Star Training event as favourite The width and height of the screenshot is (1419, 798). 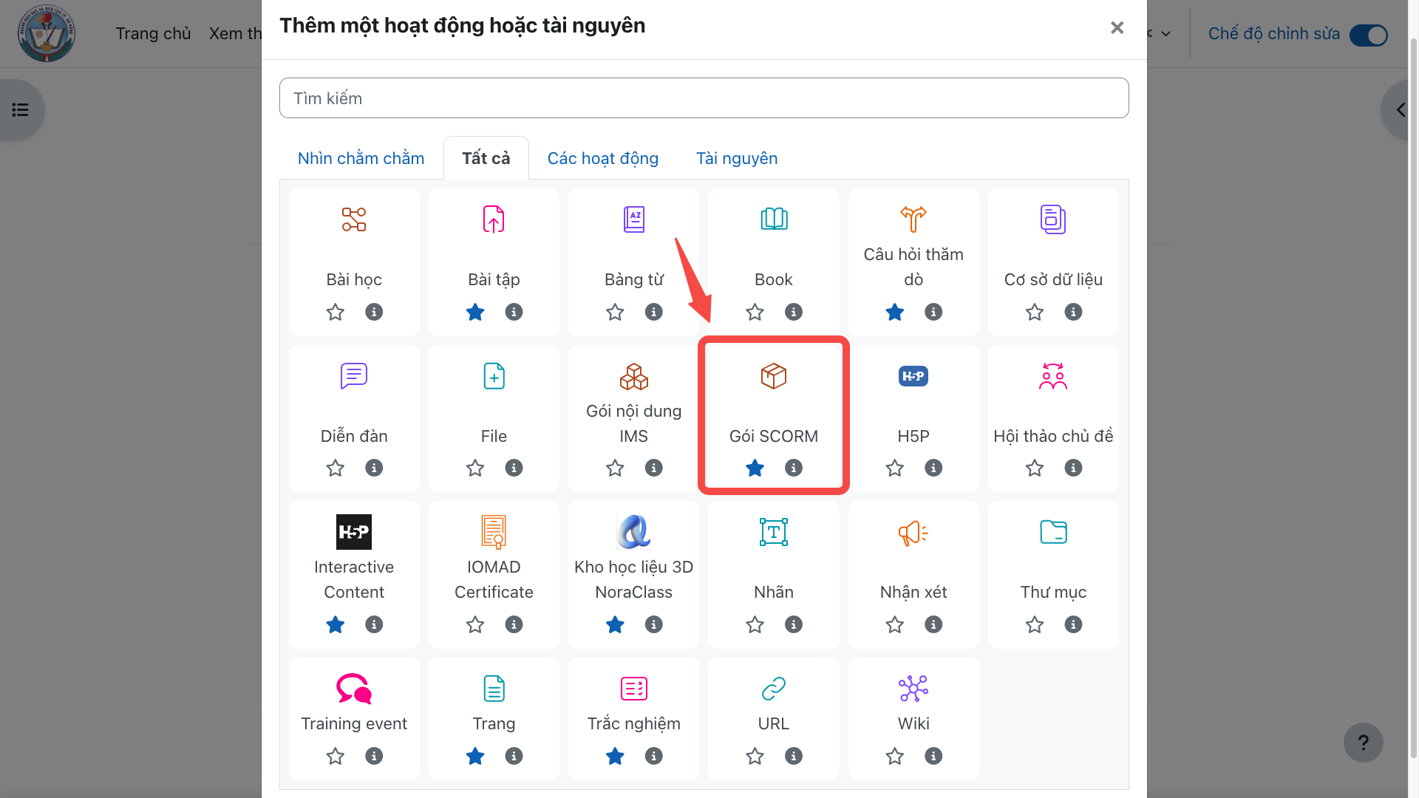336,756
